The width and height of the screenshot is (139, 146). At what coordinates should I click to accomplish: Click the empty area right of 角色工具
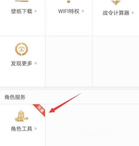pos(92,125)
